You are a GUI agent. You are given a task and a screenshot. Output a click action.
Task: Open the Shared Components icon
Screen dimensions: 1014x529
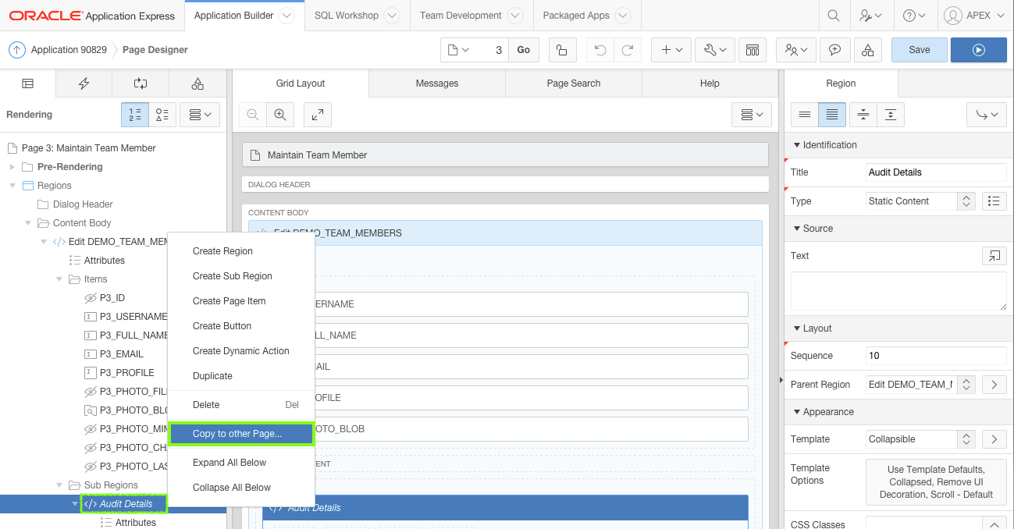tap(869, 50)
